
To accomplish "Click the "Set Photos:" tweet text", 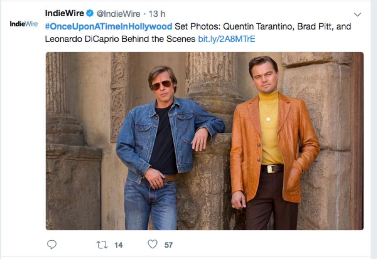I will [197, 27].
